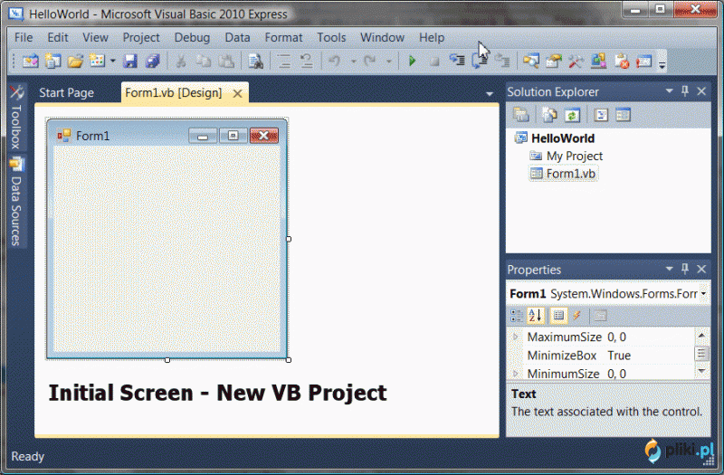The width and height of the screenshot is (724, 475).
Task: Click the Add New Item toolbar icon
Action: (x=97, y=61)
